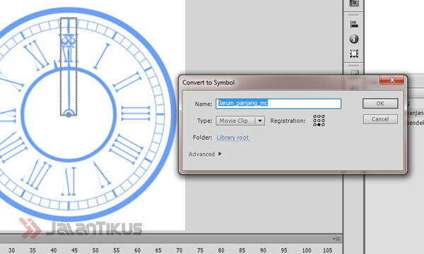Click the Cancel button
Screen dimensions: 424x254
[380, 119]
